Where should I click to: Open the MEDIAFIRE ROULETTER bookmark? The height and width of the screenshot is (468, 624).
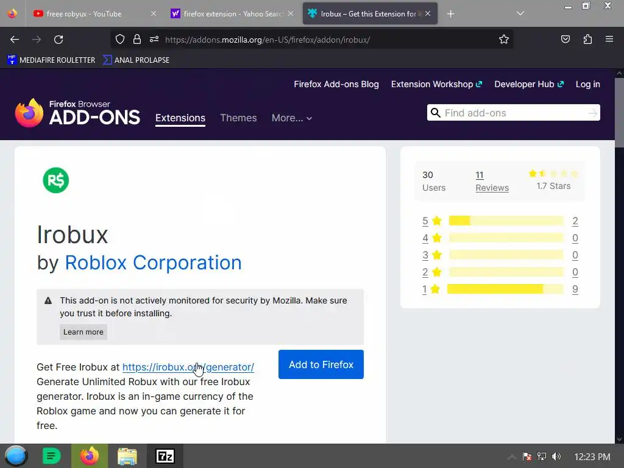(51, 60)
